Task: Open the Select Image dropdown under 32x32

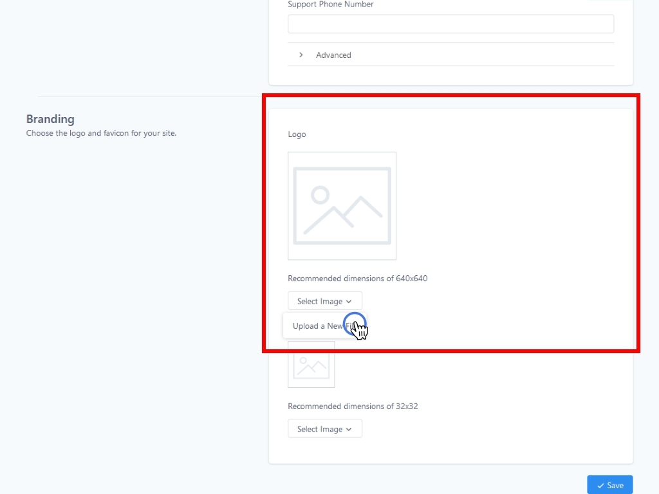Action: [x=325, y=429]
